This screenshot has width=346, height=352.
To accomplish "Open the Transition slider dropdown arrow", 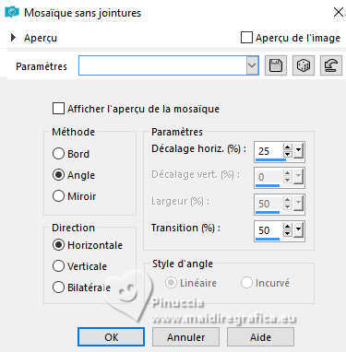I will 298,229.
